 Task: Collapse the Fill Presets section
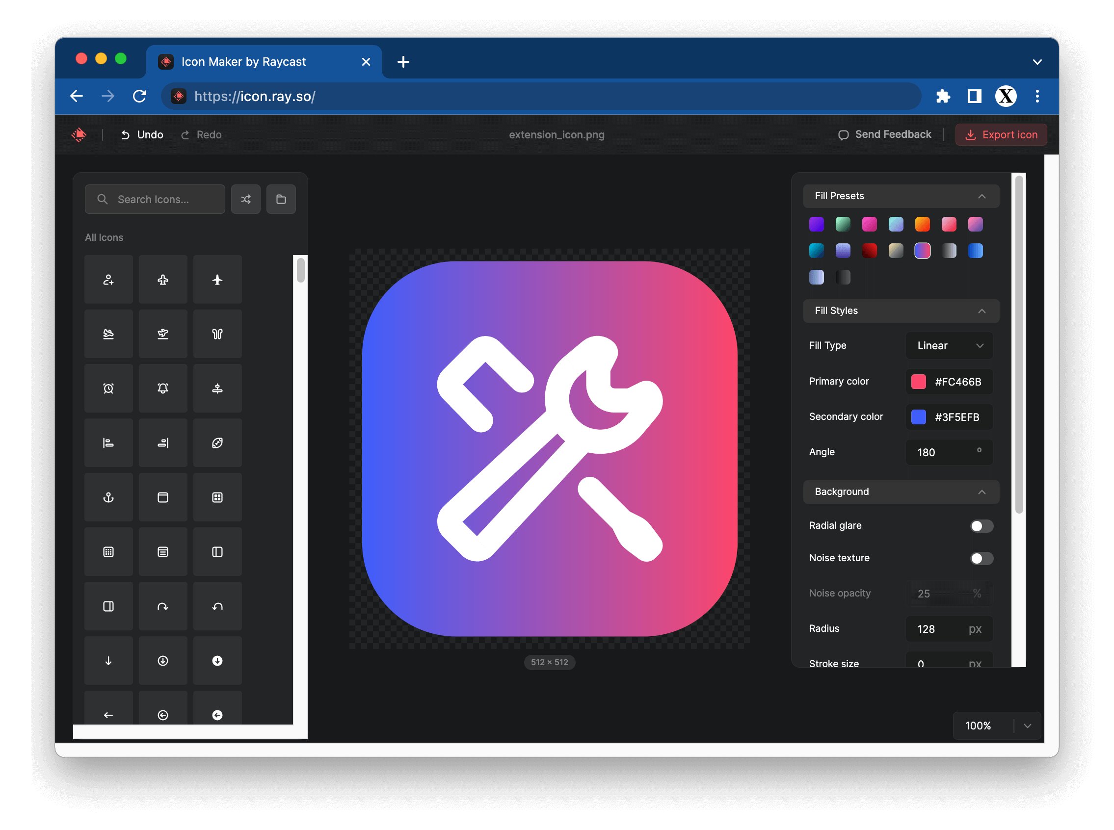[983, 195]
